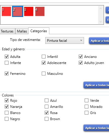Tick the Morado color checkbox
Screen dimensions: 109x133
(x=86, y=107)
